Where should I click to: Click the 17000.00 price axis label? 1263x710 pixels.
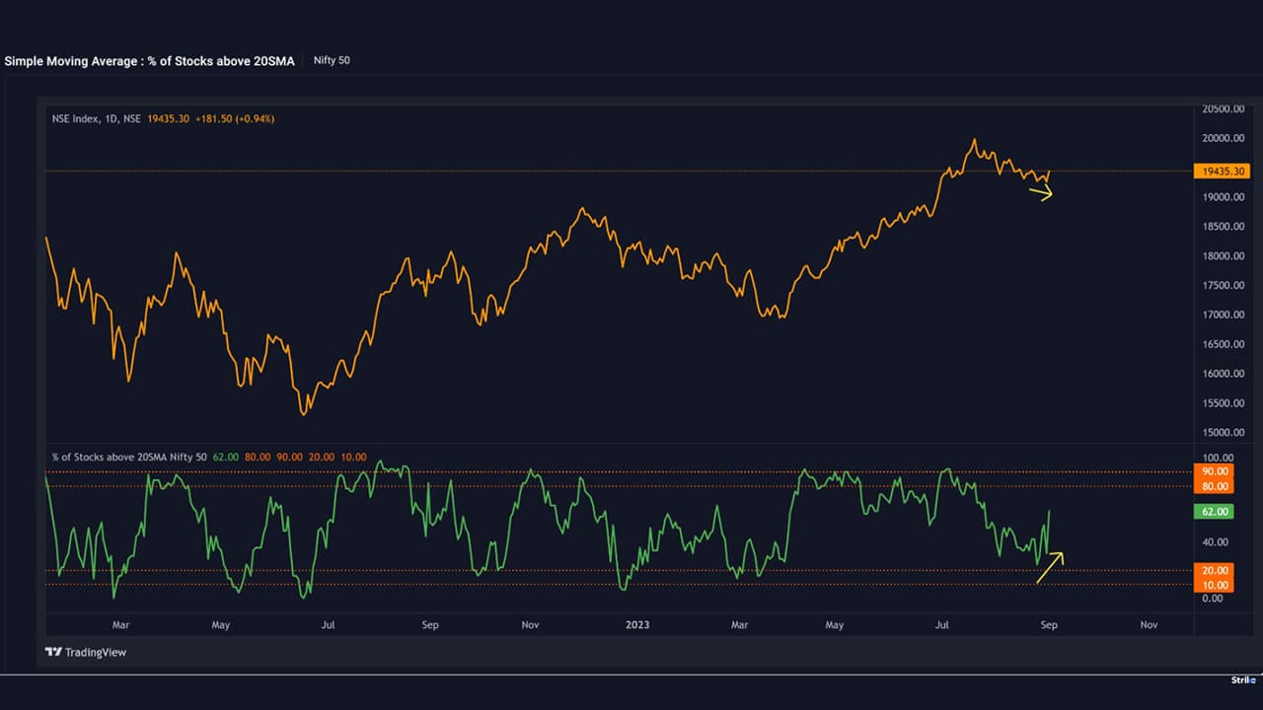[x=1223, y=315]
